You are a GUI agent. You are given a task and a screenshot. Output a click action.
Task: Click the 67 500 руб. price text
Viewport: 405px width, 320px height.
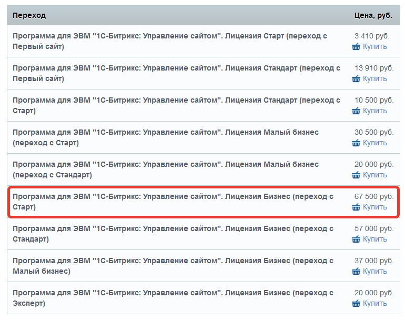pyautogui.click(x=373, y=196)
